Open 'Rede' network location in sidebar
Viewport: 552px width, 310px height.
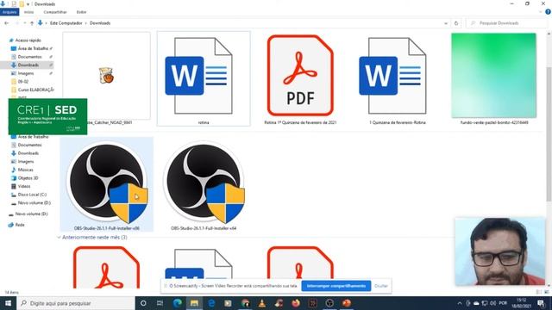point(20,225)
